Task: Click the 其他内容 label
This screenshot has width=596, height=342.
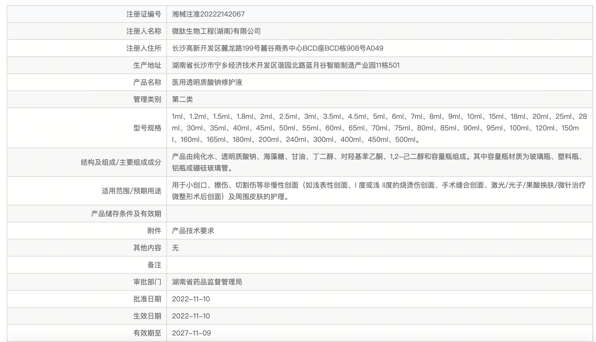Action: point(147,248)
